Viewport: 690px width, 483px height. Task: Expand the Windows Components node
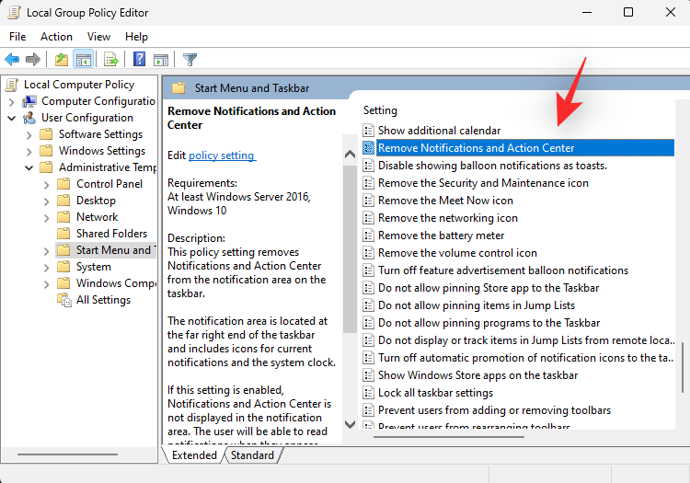[47, 283]
